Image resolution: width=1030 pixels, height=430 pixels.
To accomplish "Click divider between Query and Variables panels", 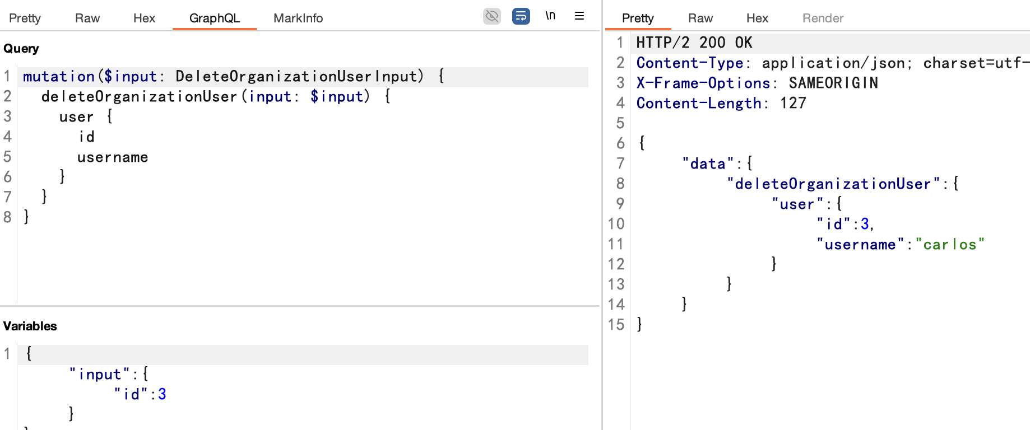I will [x=300, y=306].
